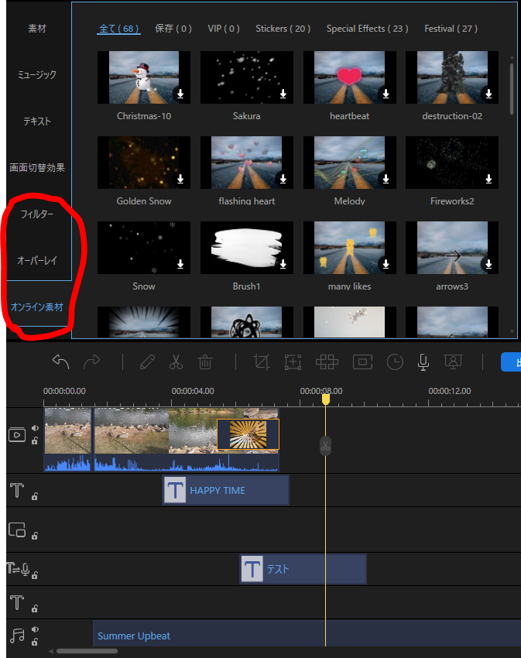Select the split scissors tool

[x=176, y=362]
